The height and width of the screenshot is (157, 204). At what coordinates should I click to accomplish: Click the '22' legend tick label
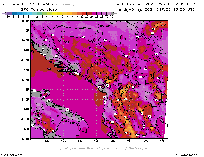[87, 17]
